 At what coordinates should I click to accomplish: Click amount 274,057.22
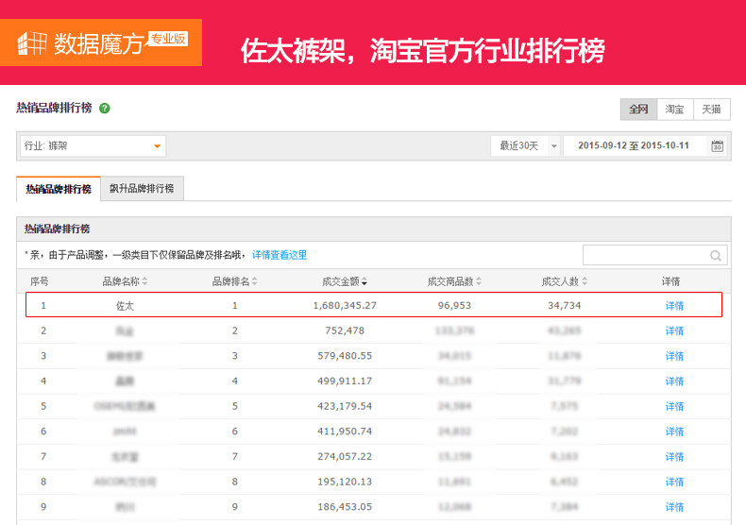point(345,456)
